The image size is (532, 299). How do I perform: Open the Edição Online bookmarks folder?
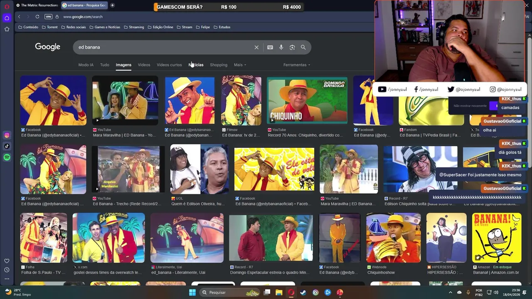(160, 27)
